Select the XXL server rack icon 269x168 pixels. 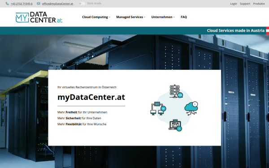176,91
